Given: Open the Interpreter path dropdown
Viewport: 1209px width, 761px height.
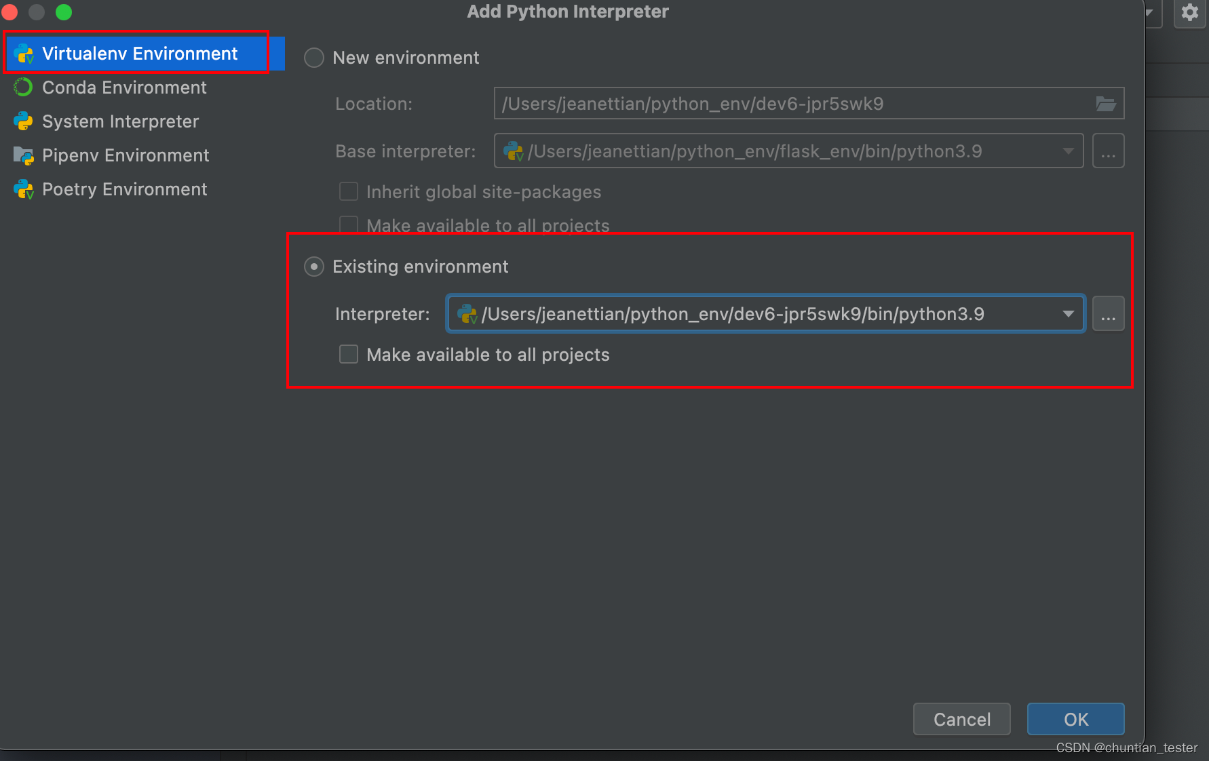Looking at the screenshot, I should tap(1067, 313).
